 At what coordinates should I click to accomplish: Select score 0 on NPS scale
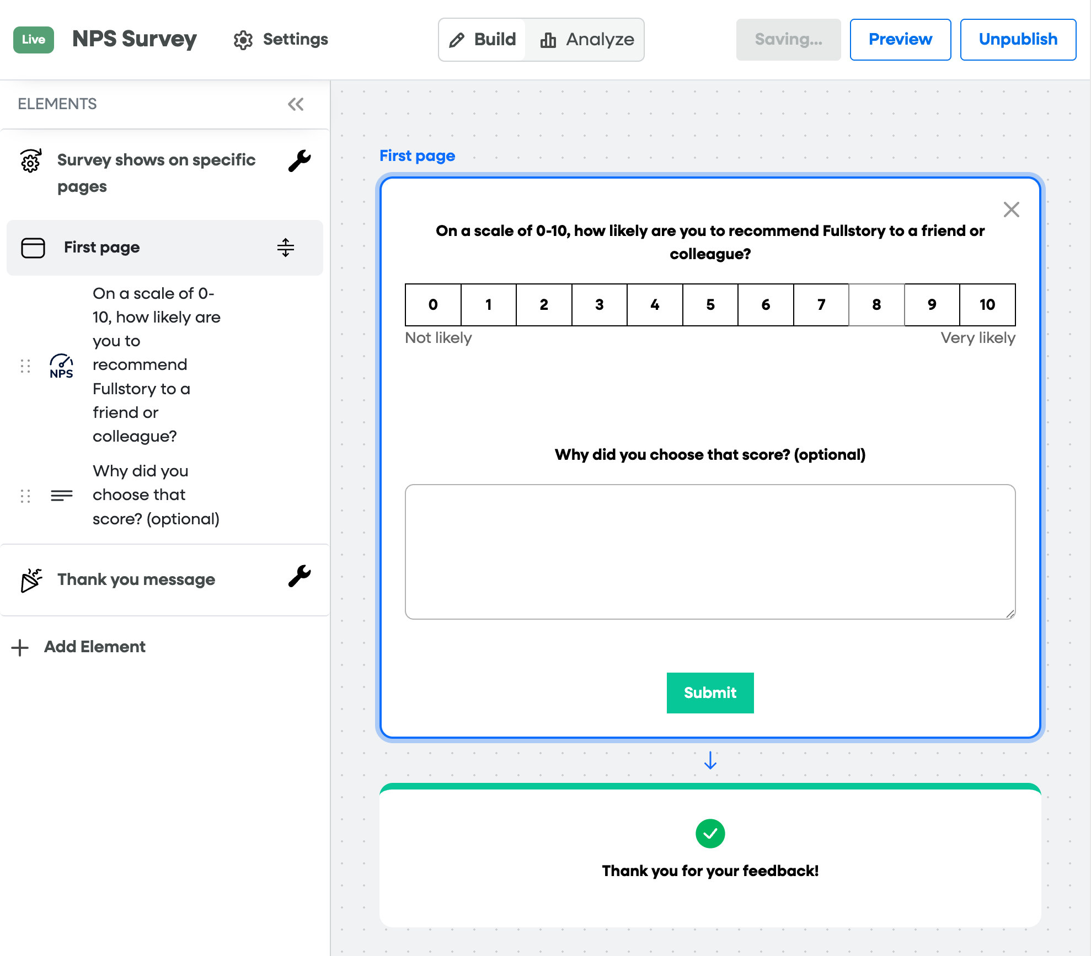tap(433, 305)
